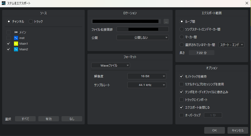The width and height of the screenshot is (251, 136).
Task: Click the overlap 1 秒 value field
Action: (213, 115)
